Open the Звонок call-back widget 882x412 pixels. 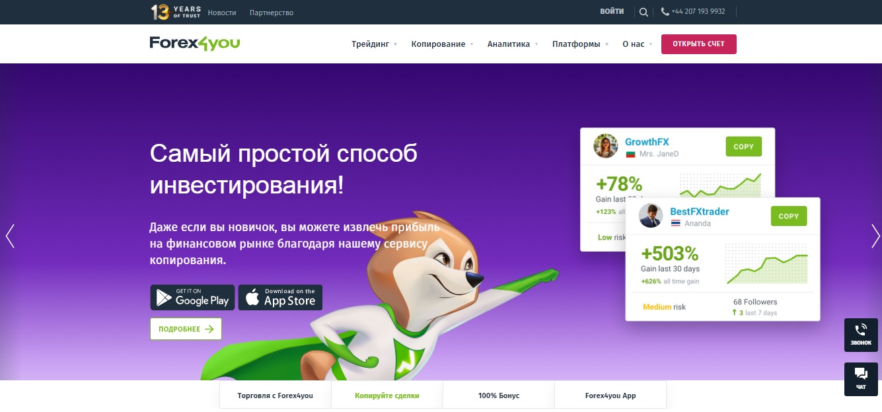861,335
